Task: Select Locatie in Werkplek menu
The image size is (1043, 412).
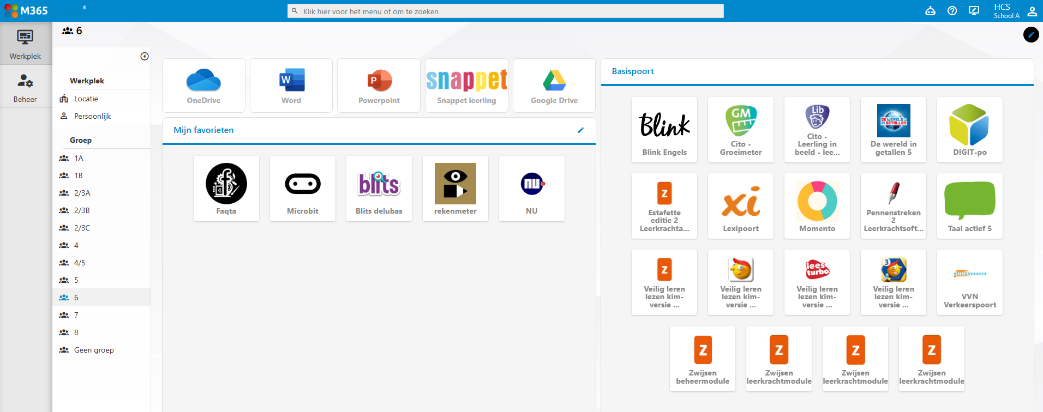Action: pyautogui.click(x=101, y=99)
